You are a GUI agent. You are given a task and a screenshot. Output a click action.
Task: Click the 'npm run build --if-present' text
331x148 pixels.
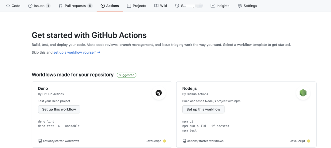206,126
